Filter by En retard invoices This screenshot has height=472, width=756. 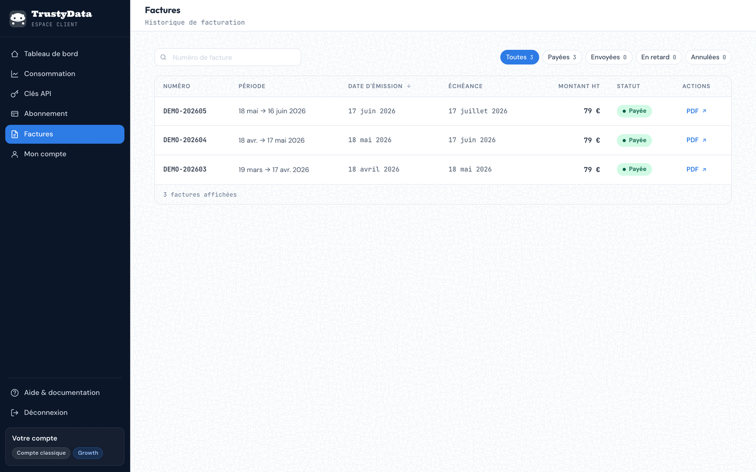659,57
